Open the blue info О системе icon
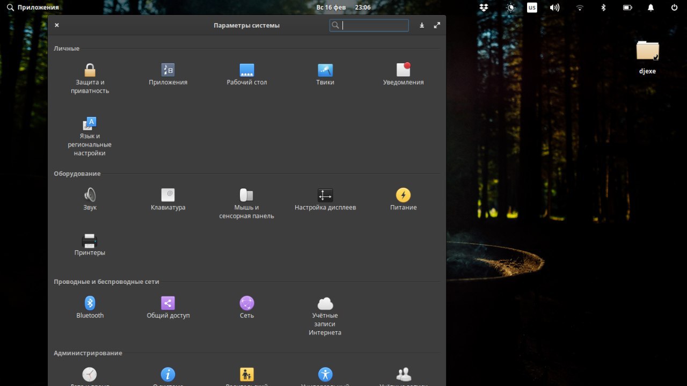687x386 pixels. coord(168,375)
